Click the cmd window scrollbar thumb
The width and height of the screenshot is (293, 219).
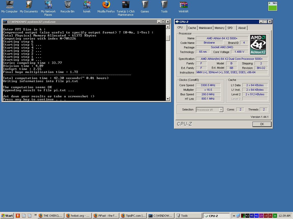168,38
